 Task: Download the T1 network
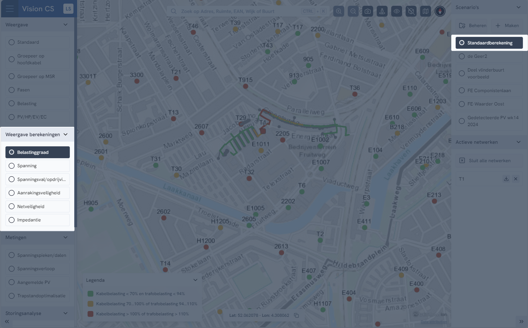click(506, 179)
